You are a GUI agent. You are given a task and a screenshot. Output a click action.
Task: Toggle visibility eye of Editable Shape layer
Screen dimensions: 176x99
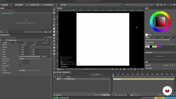(x=56, y=79)
